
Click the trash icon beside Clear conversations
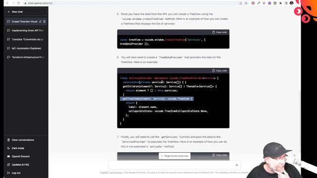[x=8, y=140]
